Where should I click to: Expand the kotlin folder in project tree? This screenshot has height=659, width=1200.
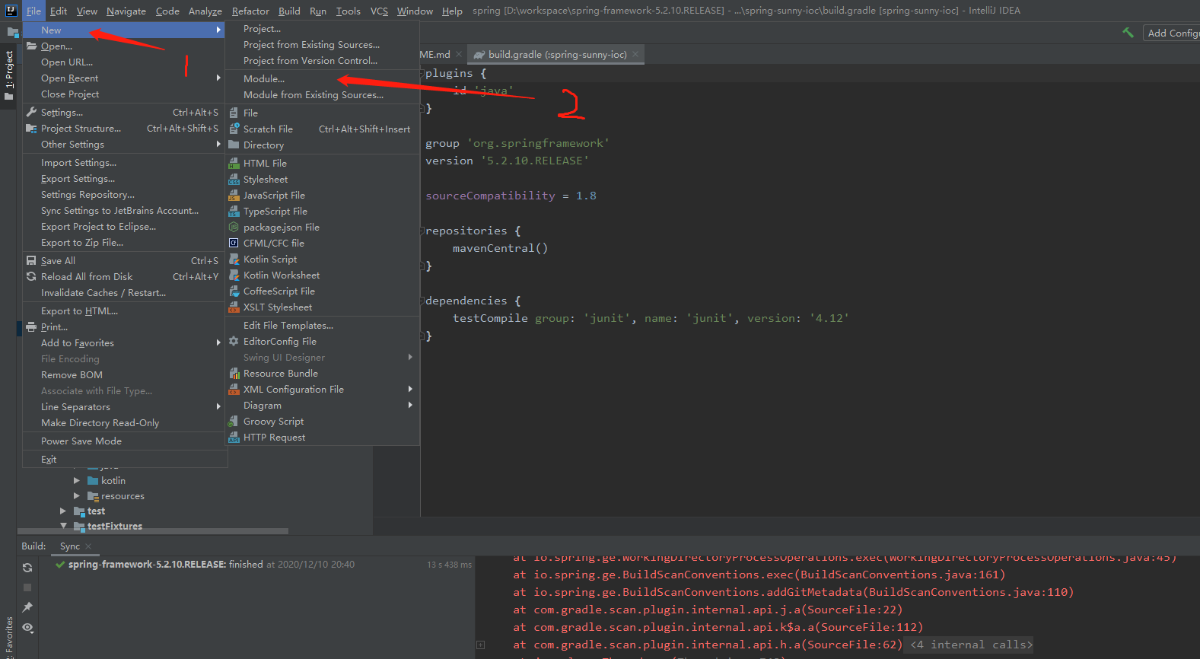point(76,481)
